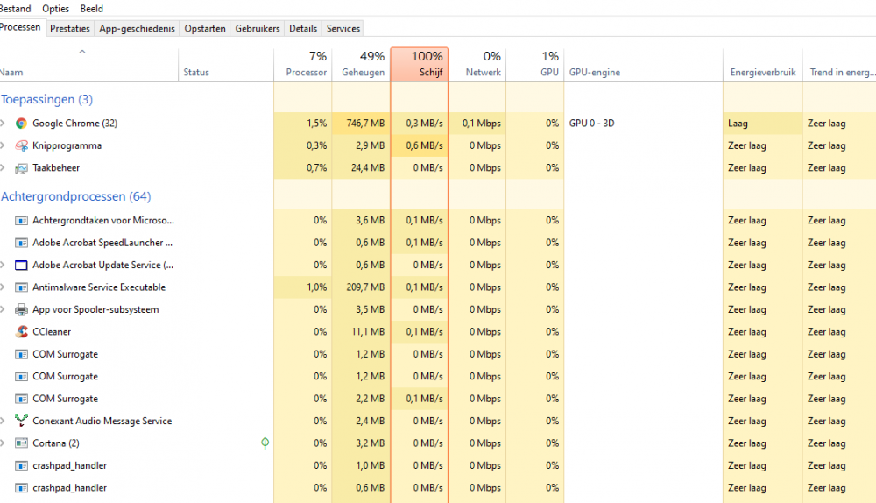Sort by the Geheugen column header
The height and width of the screenshot is (503, 876).
tap(361, 64)
